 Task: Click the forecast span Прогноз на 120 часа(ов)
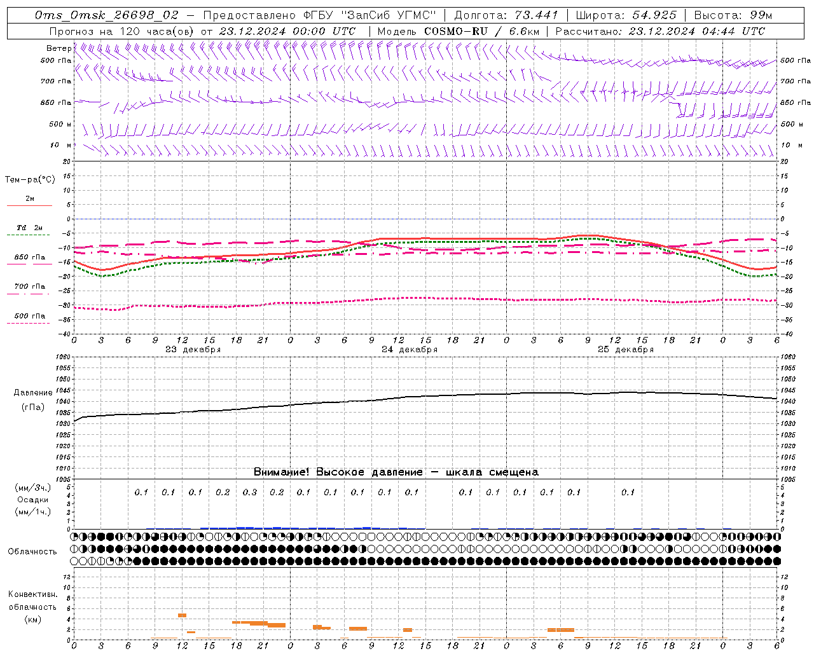tap(123, 31)
